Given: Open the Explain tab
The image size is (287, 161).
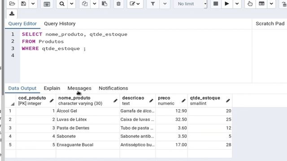Looking at the screenshot, I should [x=52, y=88].
